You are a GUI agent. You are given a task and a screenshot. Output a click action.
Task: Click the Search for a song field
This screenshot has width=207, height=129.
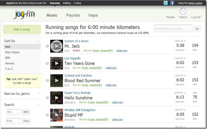click(x=173, y=28)
